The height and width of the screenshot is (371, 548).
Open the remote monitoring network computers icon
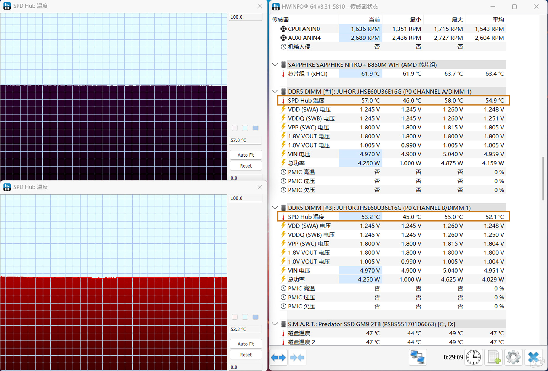[418, 357]
